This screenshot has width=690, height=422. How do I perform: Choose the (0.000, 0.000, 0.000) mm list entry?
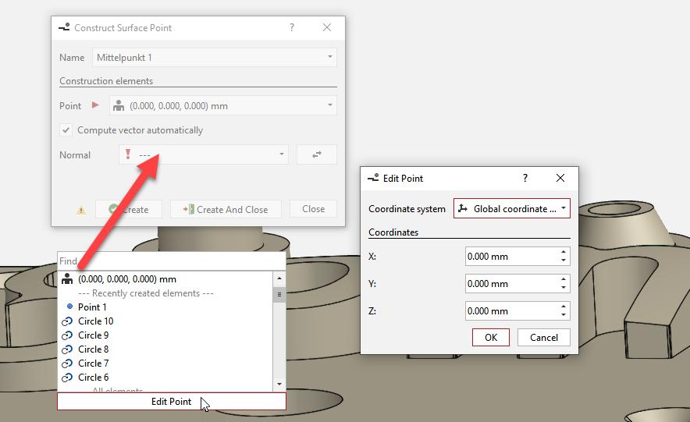(126, 279)
